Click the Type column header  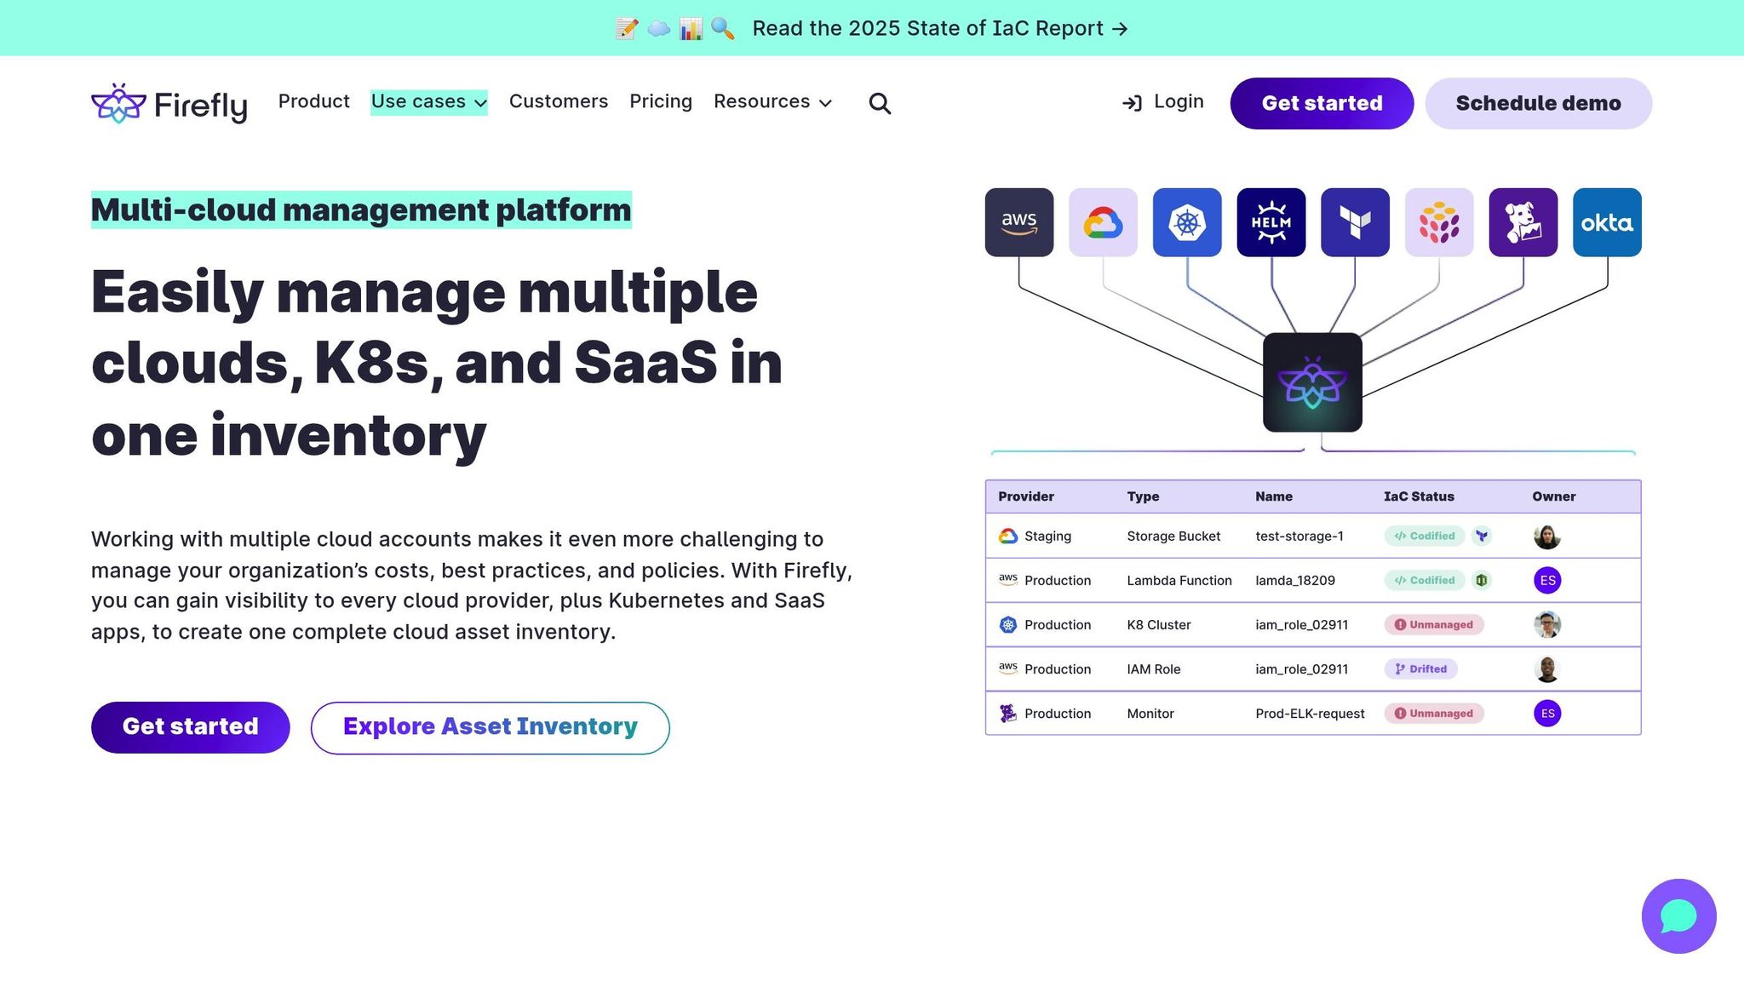tap(1143, 496)
